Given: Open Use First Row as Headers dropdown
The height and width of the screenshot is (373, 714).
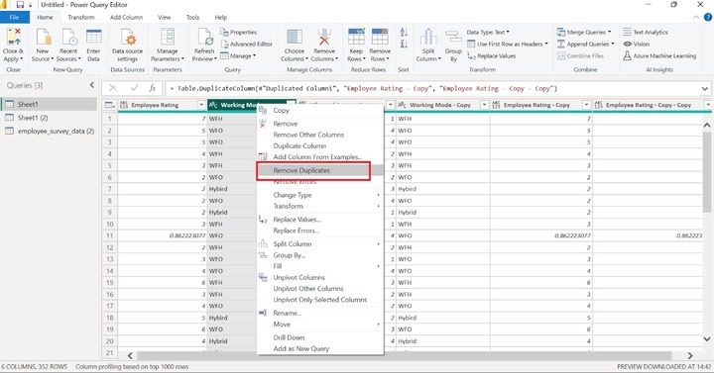Looking at the screenshot, I should click(508, 45).
